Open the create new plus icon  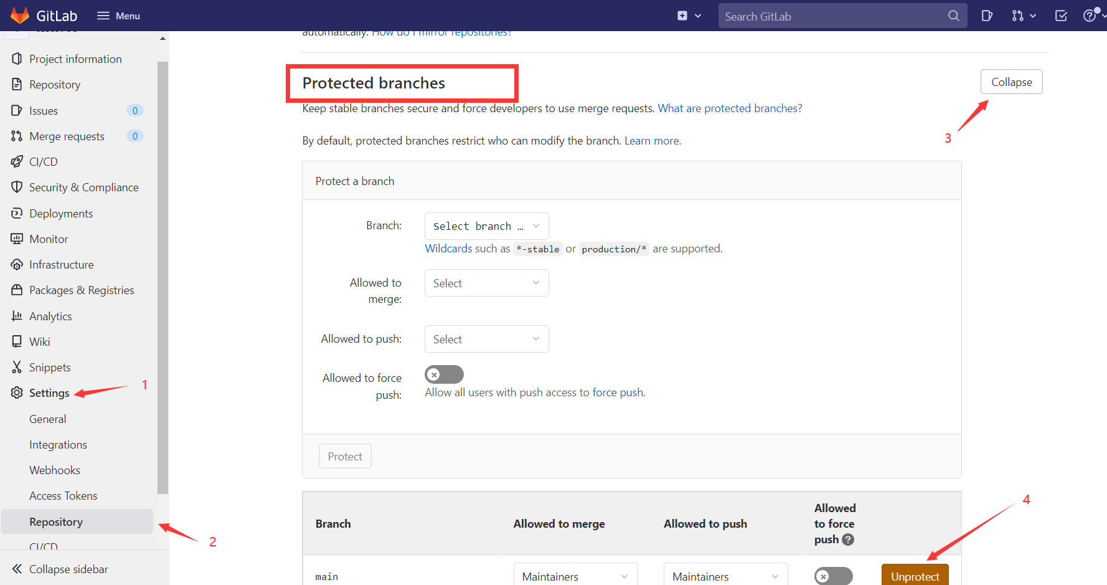tap(682, 16)
